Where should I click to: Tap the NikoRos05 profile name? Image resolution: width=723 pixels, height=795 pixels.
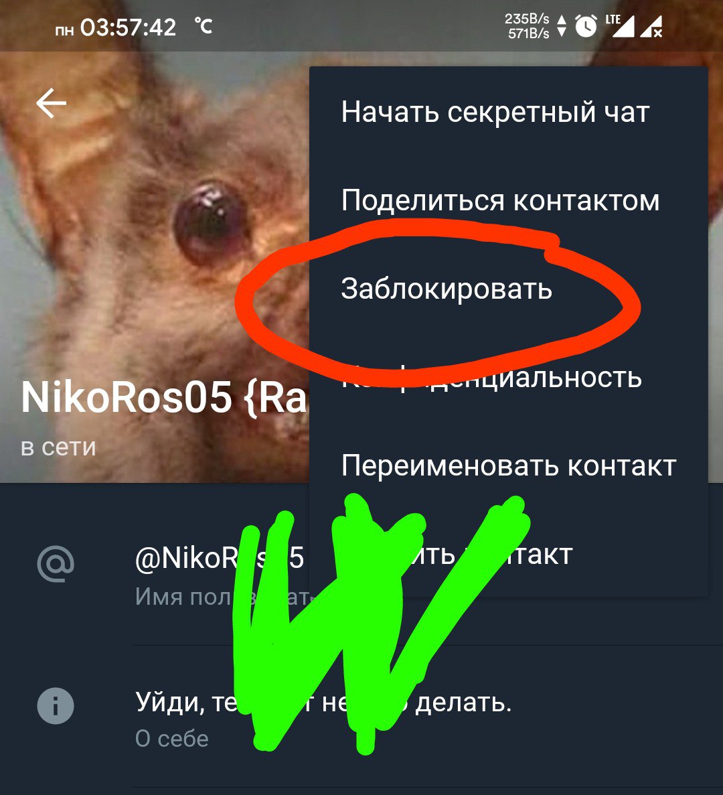163,398
